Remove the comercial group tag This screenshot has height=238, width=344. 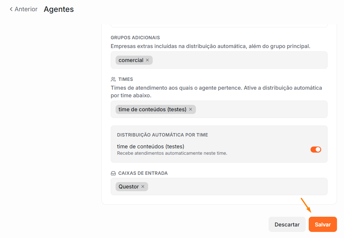coord(148,60)
